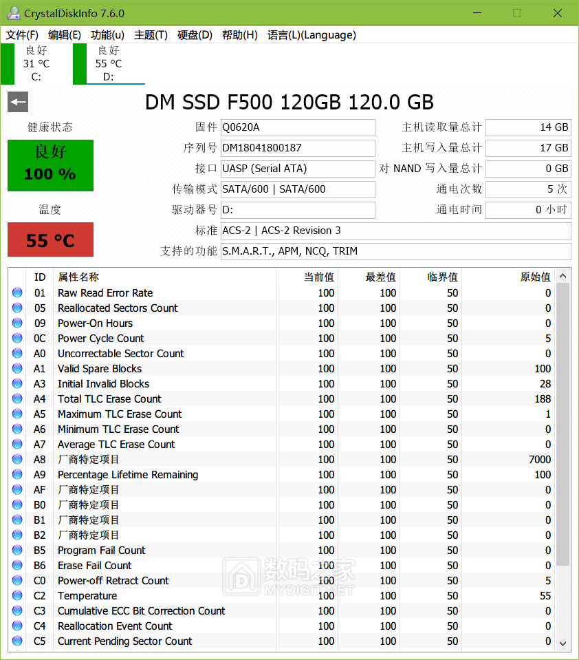Click status orb for Erase Fail Count
The height and width of the screenshot is (660, 579).
tap(17, 565)
